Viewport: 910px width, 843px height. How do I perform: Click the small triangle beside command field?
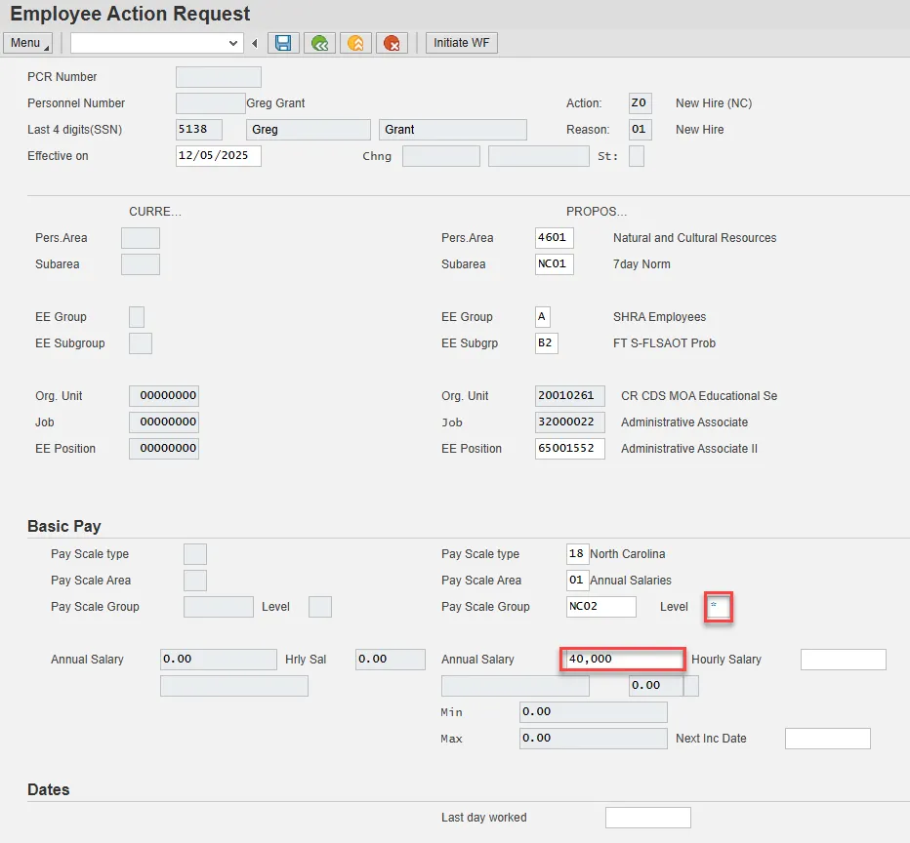(x=255, y=43)
